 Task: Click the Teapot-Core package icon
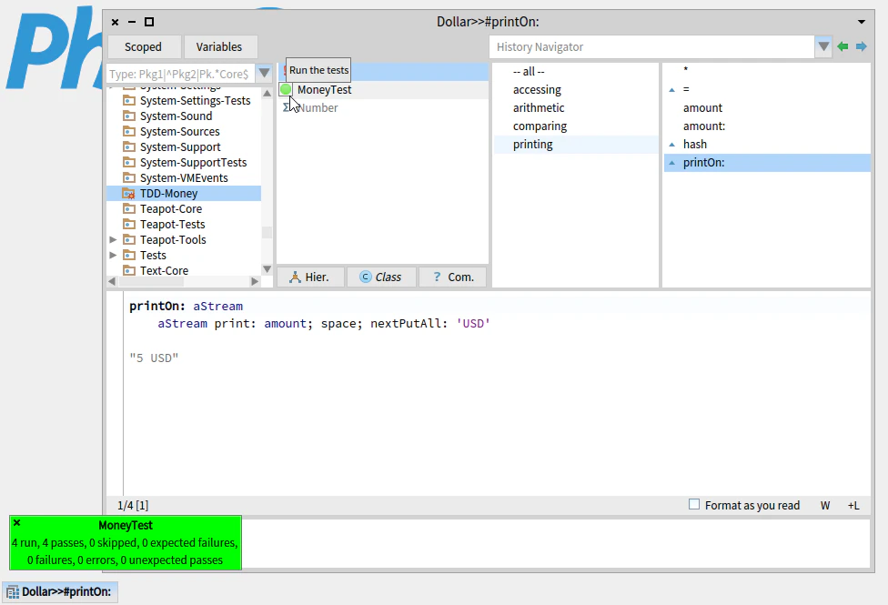pyautogui.click(x=129, y=209)
